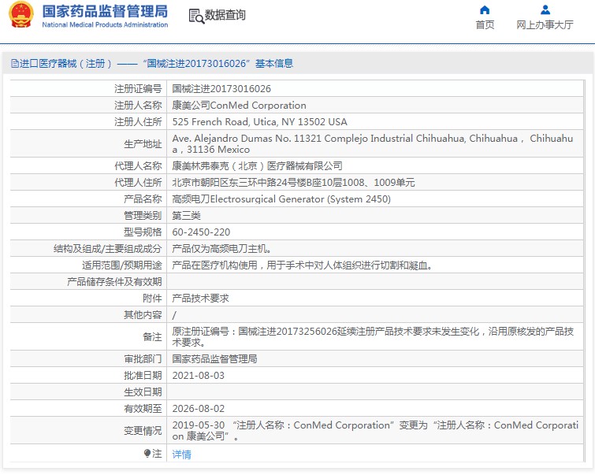The height and width of the screenshot is (475, 595).
Task: Click the page heading 进口医疗器械（注册）基本信息
Action: [156, 63]
